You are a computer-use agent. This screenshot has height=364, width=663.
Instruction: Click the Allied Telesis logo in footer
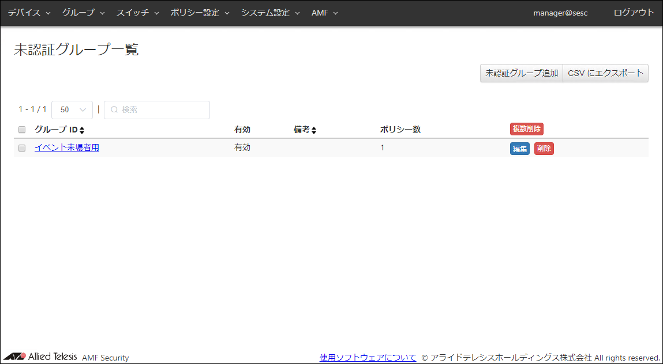click(40, 357)
